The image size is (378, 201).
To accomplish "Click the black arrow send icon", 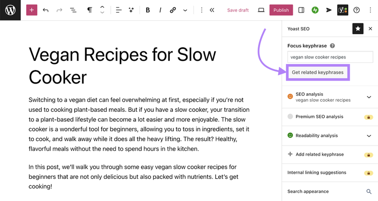I will coord(329,10).
